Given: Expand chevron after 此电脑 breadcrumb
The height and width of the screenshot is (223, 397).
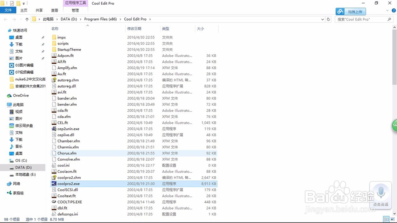Looking at the screenshot, I should click(x=57, y=19).
